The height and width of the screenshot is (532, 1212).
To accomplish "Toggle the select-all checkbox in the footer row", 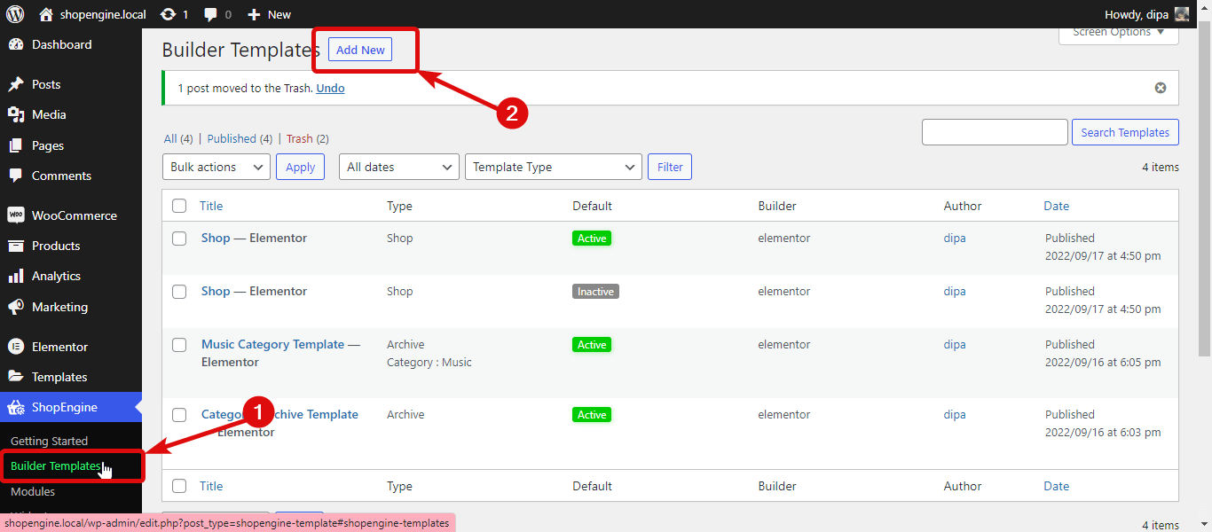I will click(179, 486).
